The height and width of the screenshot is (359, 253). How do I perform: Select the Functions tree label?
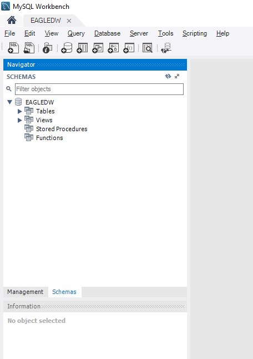[49, 138]
